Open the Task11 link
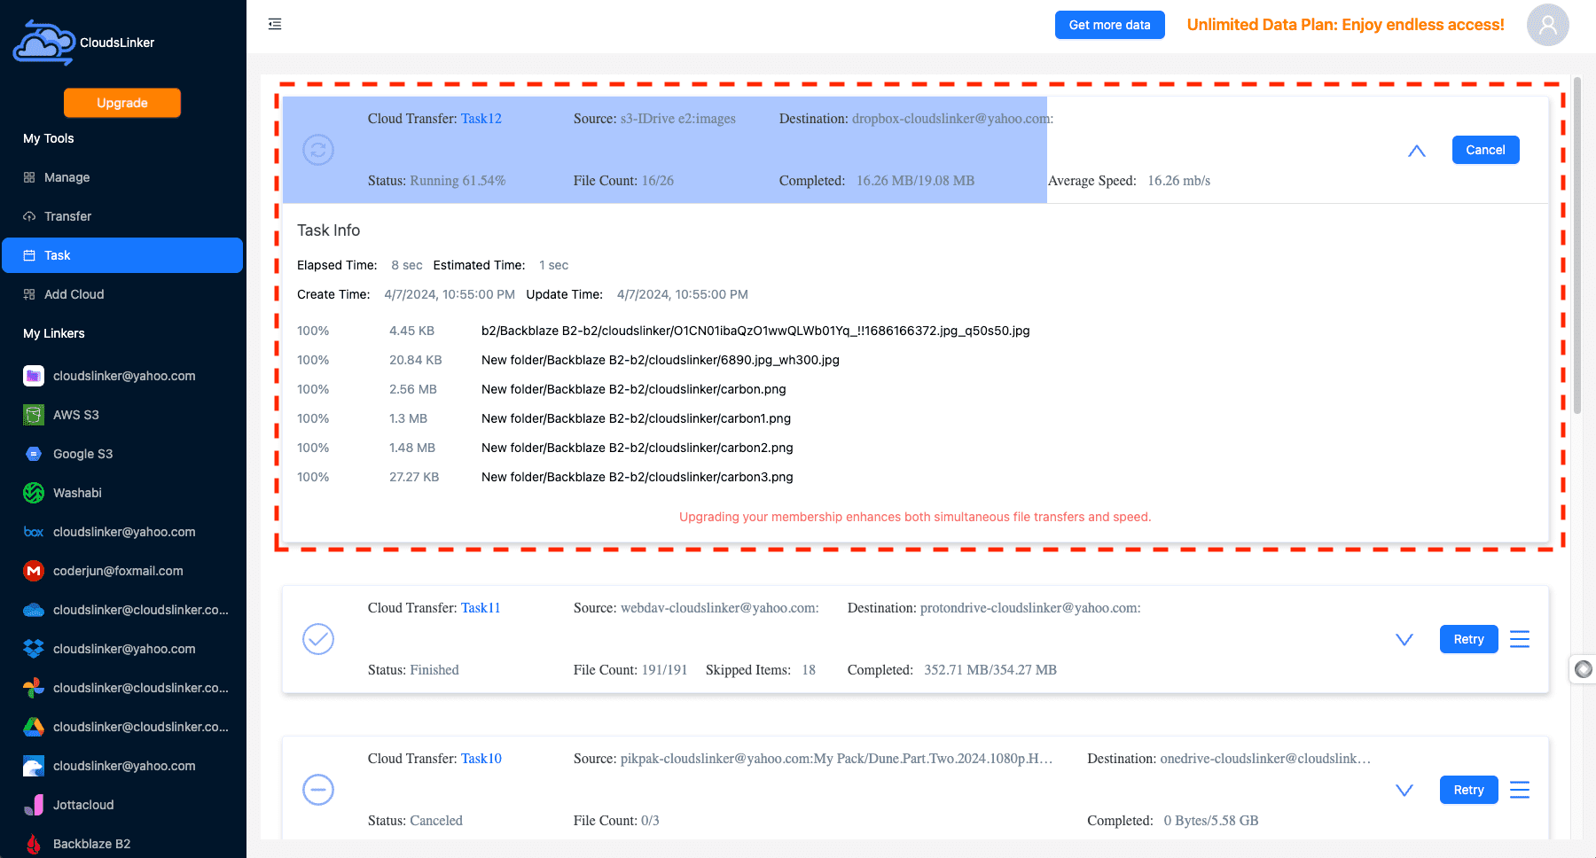 481,608
